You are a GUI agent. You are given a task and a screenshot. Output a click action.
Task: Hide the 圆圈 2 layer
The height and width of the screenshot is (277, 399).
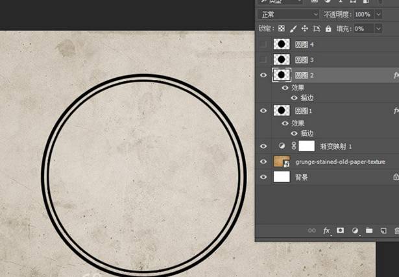(263, 75)
